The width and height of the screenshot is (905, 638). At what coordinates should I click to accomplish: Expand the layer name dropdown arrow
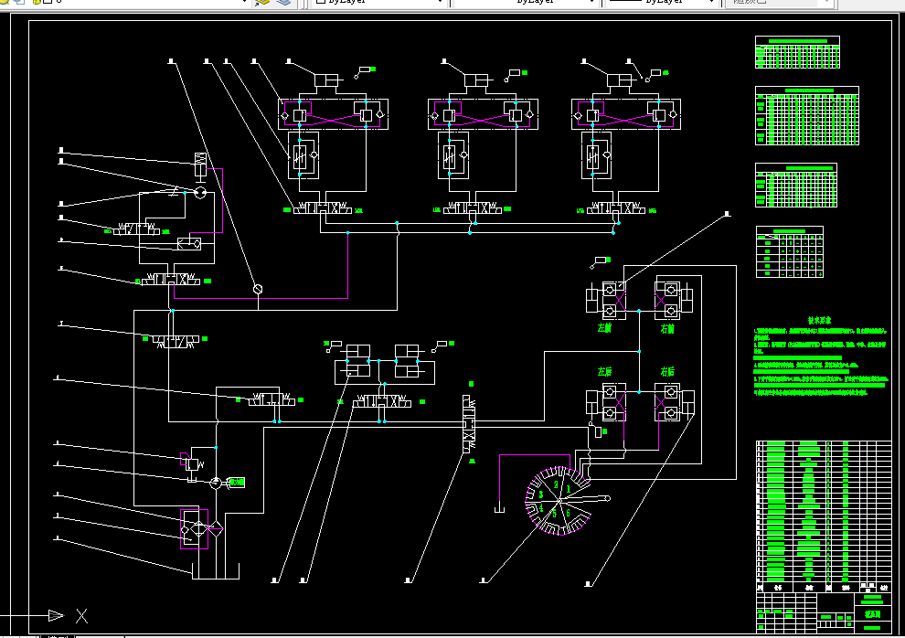click(244, 2)
